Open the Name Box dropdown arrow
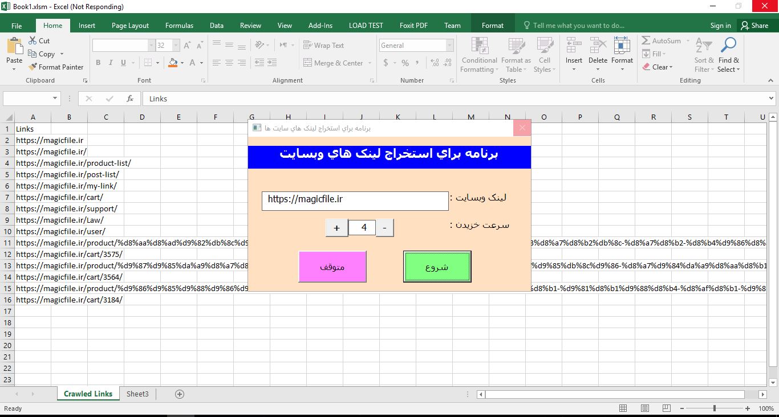Viewport: 779px width, 417px height. pos(55,99)
